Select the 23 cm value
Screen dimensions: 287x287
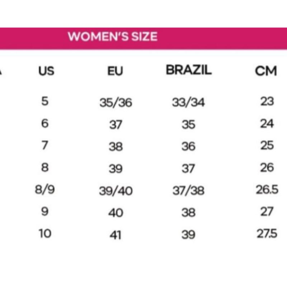267,101
